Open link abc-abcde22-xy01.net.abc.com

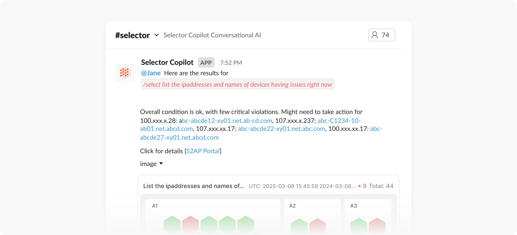[282, 129]
